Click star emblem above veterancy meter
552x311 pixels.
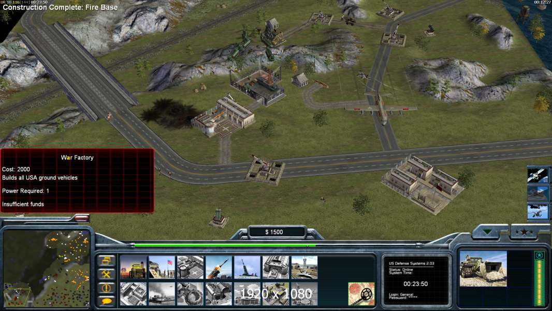click(539, 255)
